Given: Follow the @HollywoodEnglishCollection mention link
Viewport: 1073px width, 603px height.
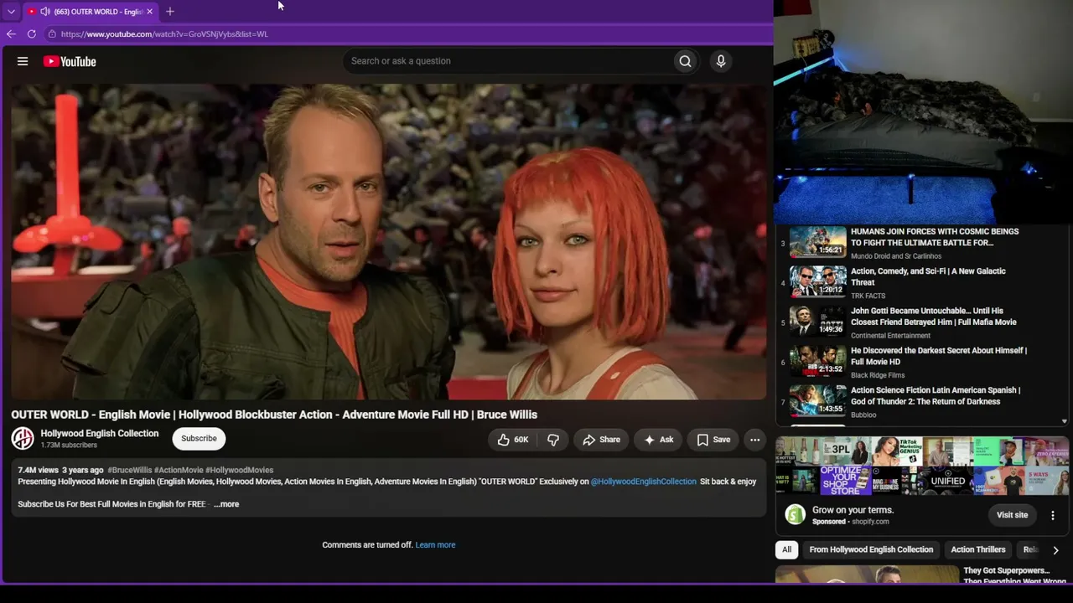Looking at the screenshot, I should coord(643,482).
